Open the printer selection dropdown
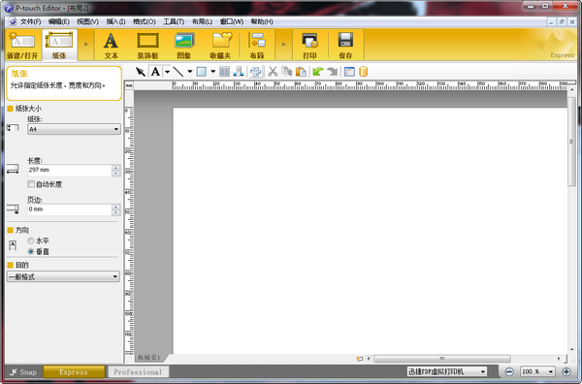Screen dimensions: 582x384 pyautogui.click(x=447, y=371)
